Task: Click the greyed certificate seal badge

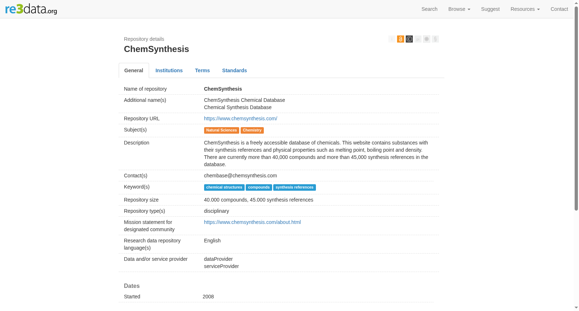Action: (x=427, y=39)
